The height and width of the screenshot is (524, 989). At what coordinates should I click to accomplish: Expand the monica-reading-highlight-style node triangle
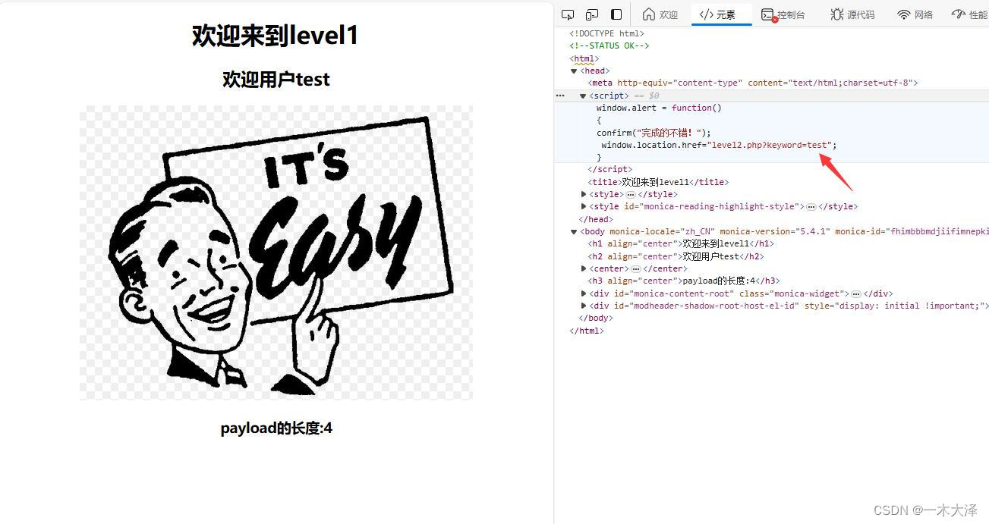coord(584,206)
